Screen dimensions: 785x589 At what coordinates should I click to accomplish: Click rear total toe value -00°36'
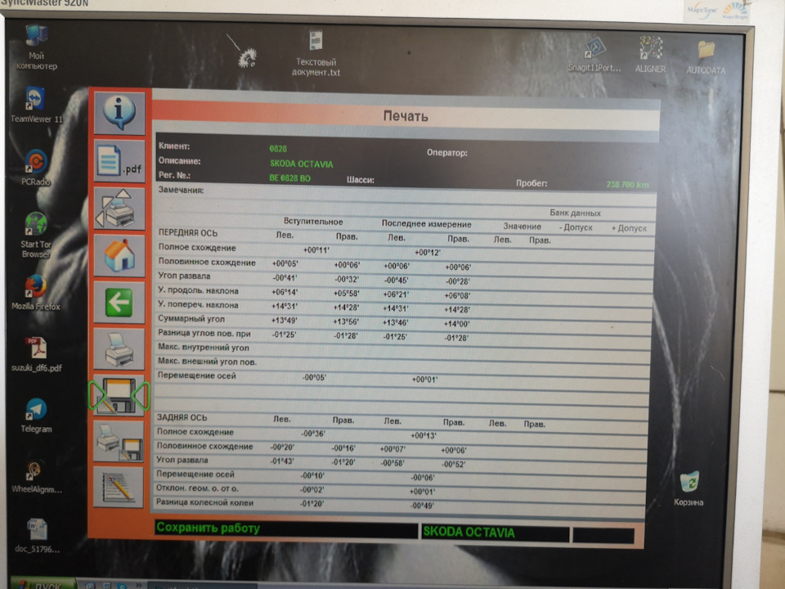(313, 434)
